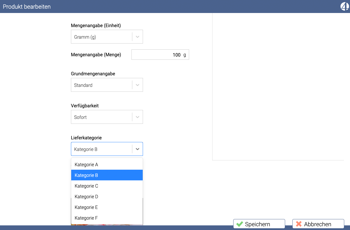Screen dimensions: 350x230
Task: Open the Verfügbarkeit dropdown showing Sofort
Action: coord(107,117)
